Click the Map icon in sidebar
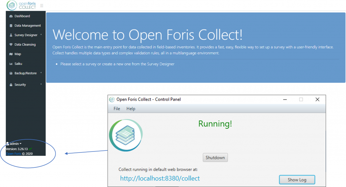 [11, 54]
